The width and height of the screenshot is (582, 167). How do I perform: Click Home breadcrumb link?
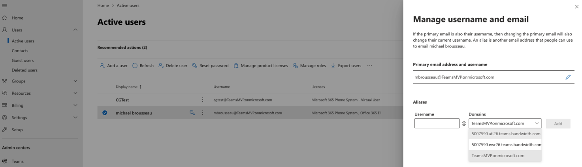pos(103,6)
